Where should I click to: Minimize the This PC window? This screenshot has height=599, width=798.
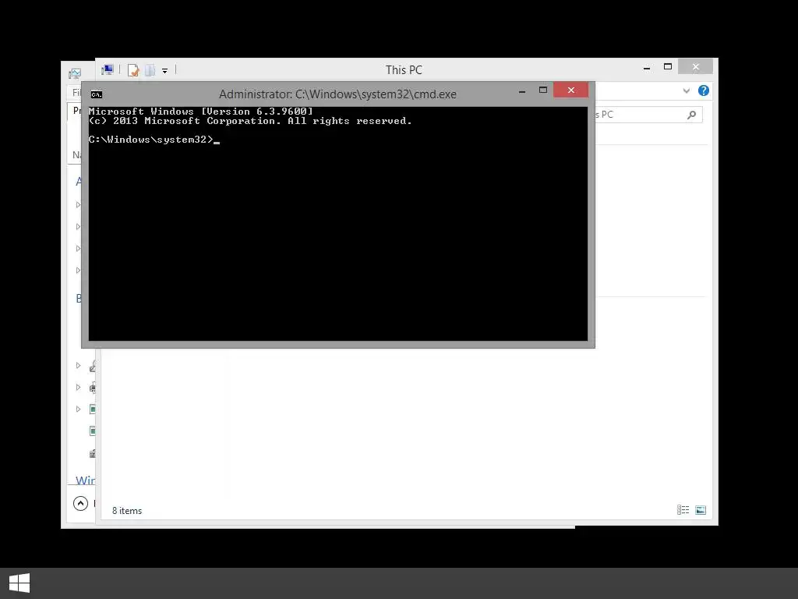coord(647,68)
